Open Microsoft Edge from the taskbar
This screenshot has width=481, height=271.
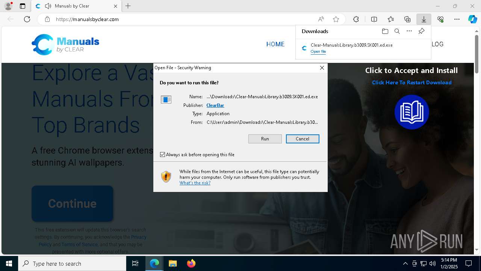click(154, 263)
